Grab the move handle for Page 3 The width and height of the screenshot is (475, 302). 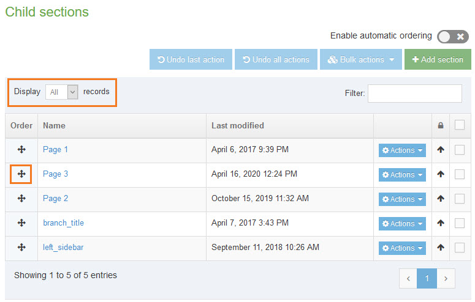point(21,174)
